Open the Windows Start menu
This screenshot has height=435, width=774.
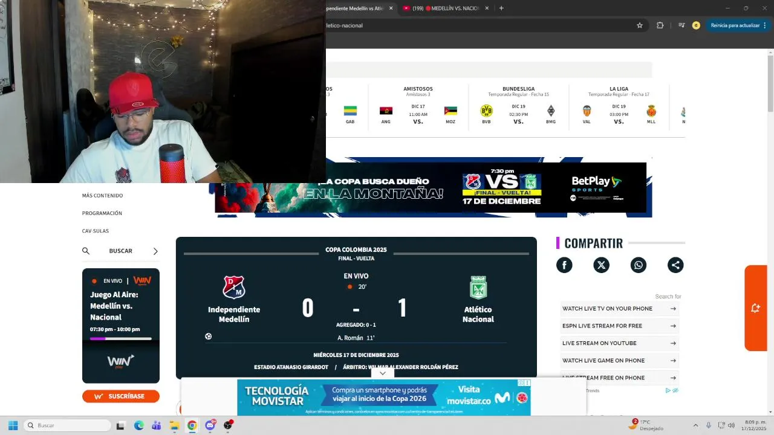[x=13, y=425]
